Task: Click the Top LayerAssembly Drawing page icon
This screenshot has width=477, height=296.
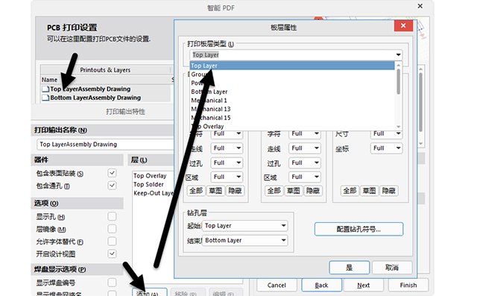Action: [45, 89]
